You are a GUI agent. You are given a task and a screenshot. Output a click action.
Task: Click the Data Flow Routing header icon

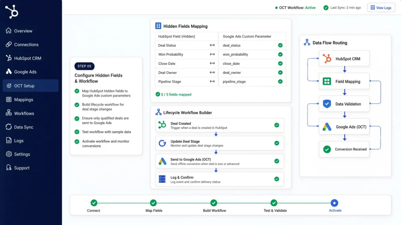click(307, 42)
